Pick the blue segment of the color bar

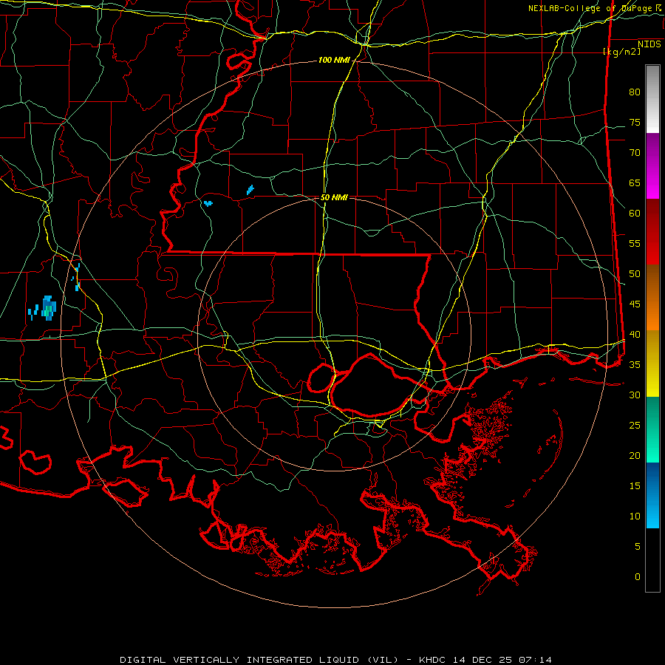[652, 495]
